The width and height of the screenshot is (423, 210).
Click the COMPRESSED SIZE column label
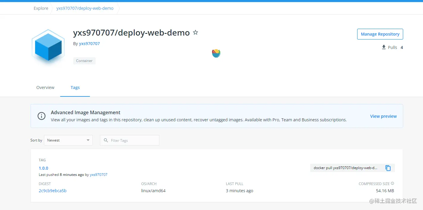pyautogui.click(x=374, y=184)
